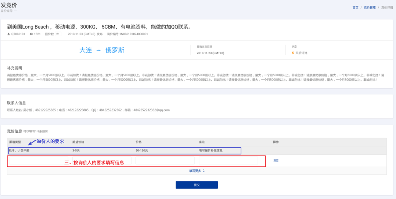The image size is (396, 199).
Task: Click the origin city 大连
Action: (86, 51)
